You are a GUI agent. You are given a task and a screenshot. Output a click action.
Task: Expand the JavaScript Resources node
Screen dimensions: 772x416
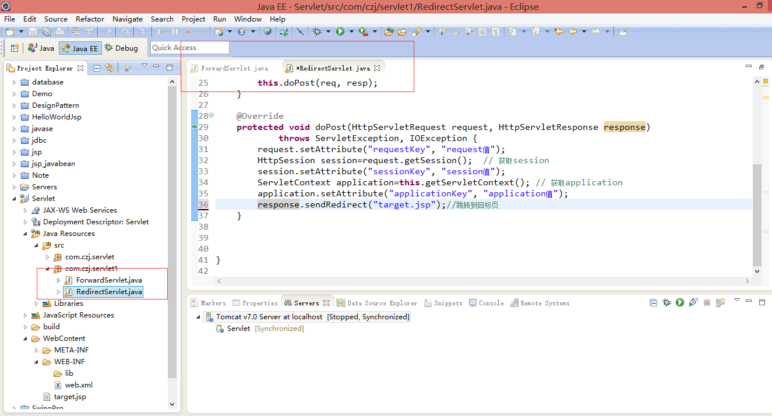click(26, 315)
